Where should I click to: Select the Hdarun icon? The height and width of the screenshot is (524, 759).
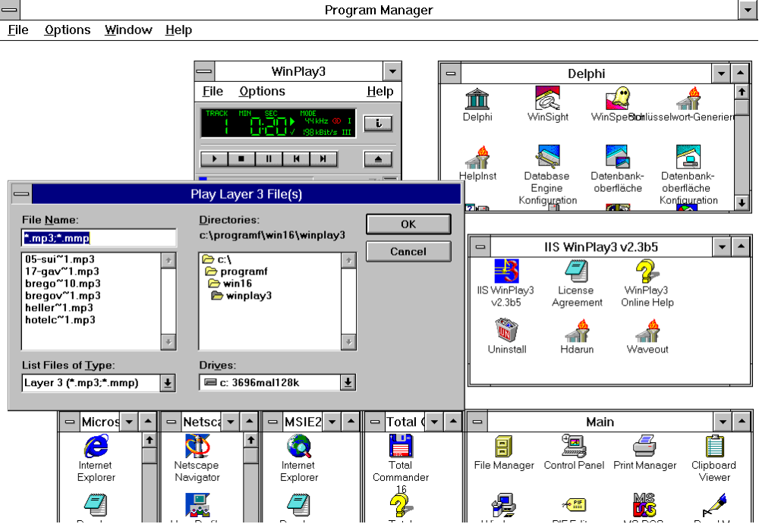(577, 330)
